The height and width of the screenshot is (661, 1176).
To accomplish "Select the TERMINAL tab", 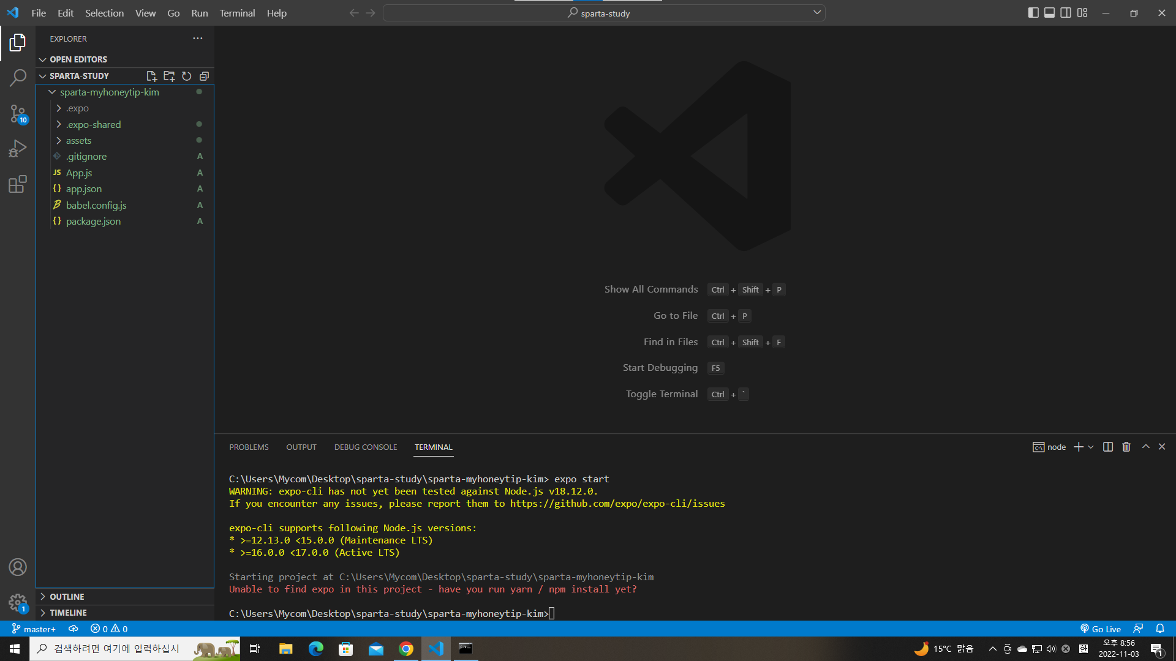I will (x=434, y=447).
